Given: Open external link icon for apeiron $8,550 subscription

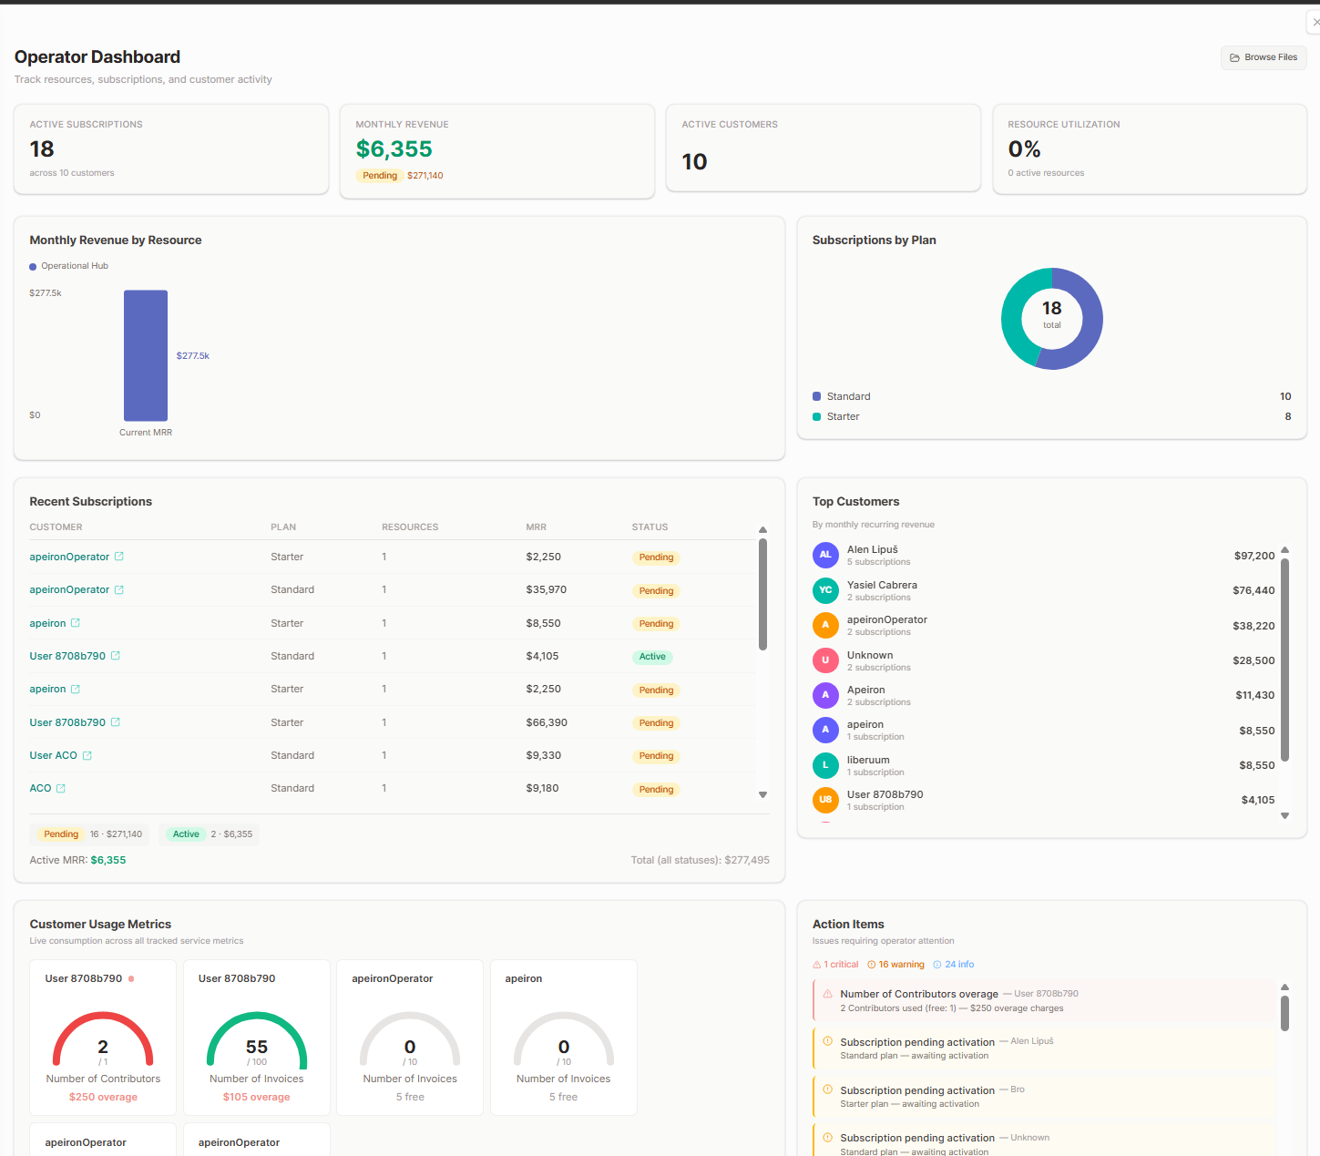Looking at the screenshot, I should tap(76, 623).
